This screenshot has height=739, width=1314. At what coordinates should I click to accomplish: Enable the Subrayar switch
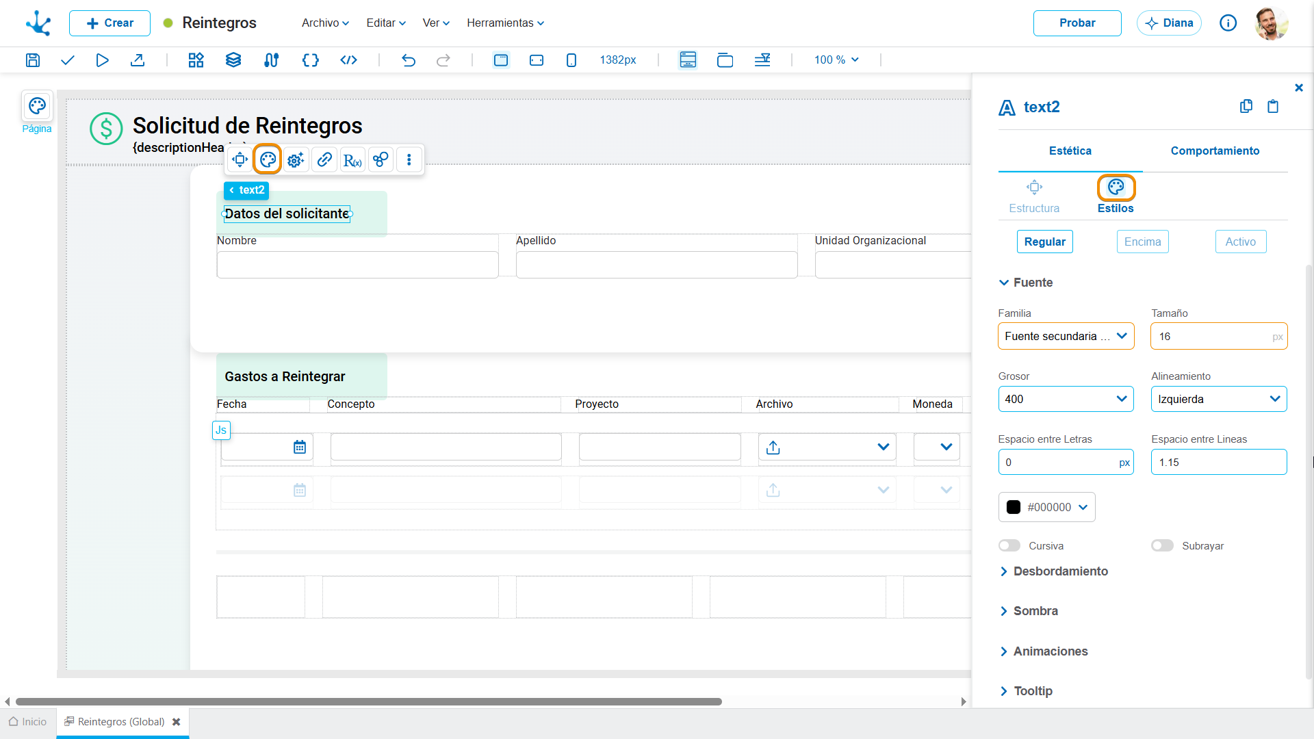point(1162,546)
